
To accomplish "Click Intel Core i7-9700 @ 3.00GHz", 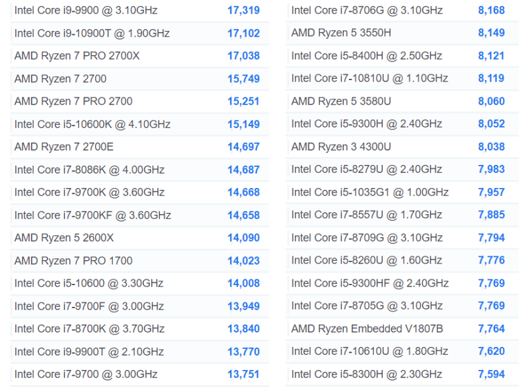I will pyautogui.click(x=86, y=375).
